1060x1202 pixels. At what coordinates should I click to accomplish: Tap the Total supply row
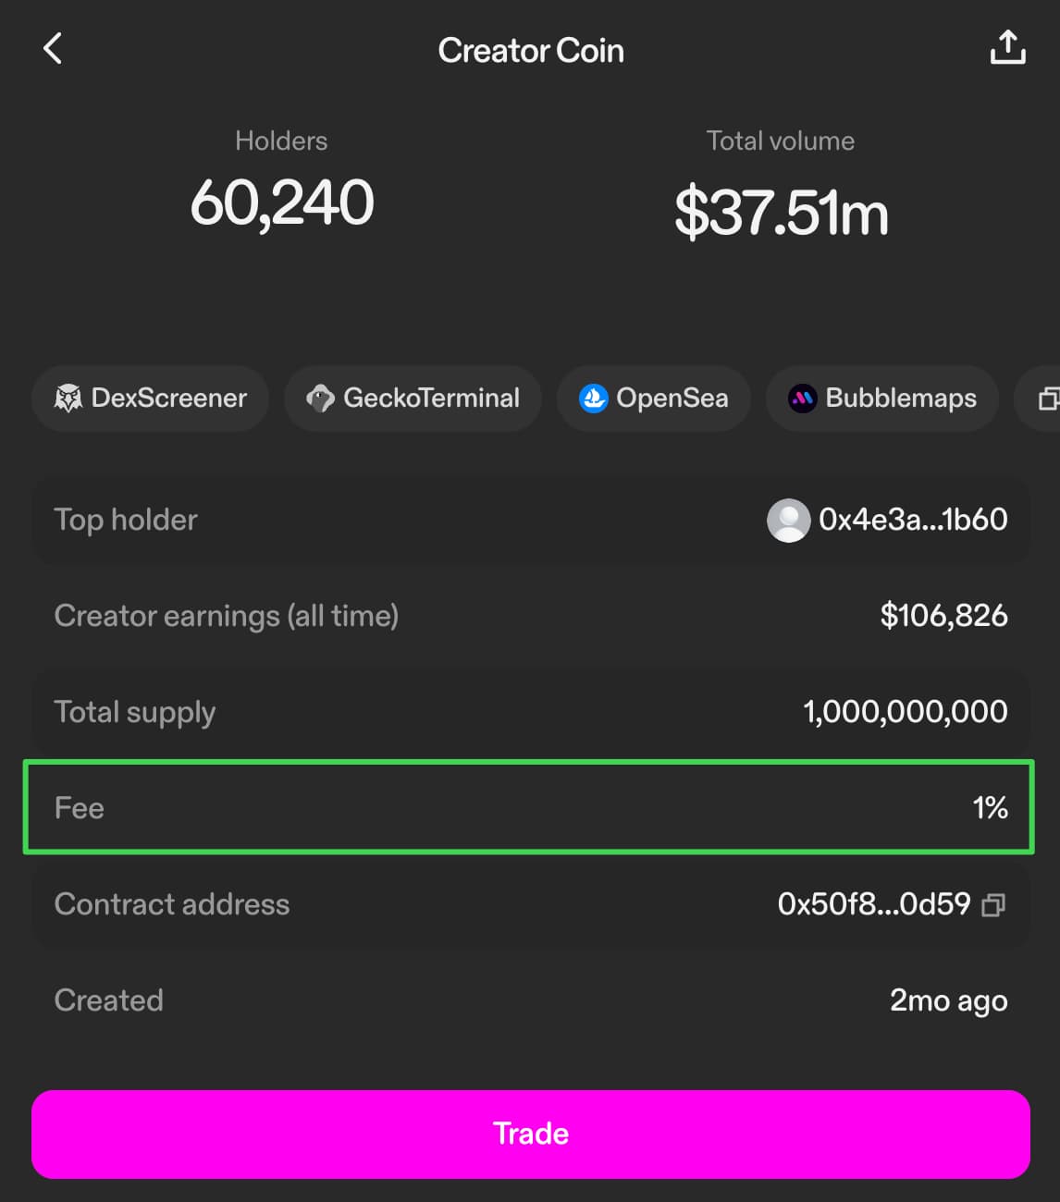[529, 712]
